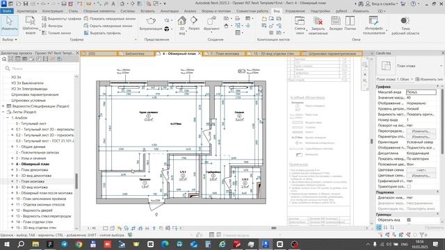Click Изменить button for Параметры отображения

click(421, 137)
